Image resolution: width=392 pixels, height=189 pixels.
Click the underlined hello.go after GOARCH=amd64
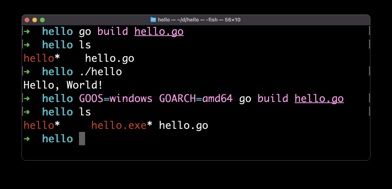[319, 98]
